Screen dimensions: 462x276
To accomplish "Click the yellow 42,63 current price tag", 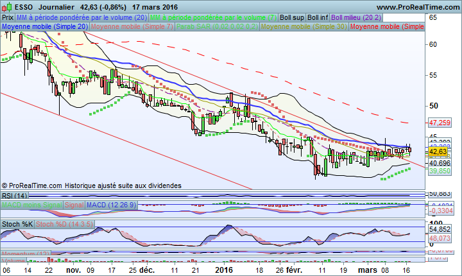I will [x=438, y=151].
